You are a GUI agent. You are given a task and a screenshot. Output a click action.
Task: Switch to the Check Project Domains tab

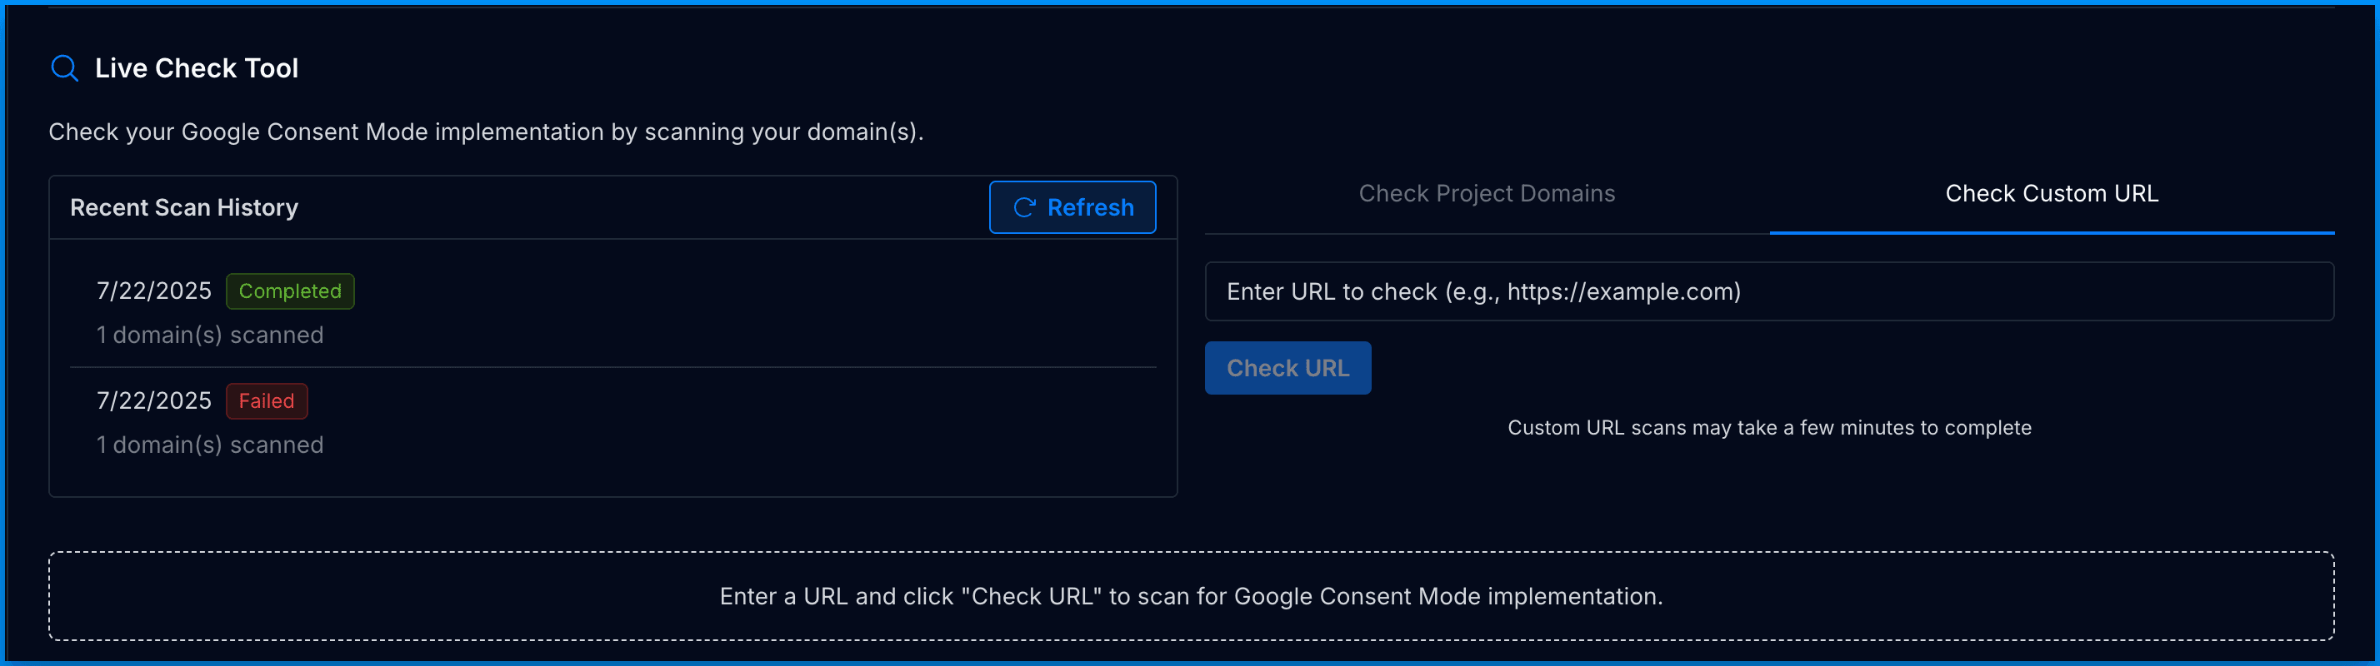1486,194
